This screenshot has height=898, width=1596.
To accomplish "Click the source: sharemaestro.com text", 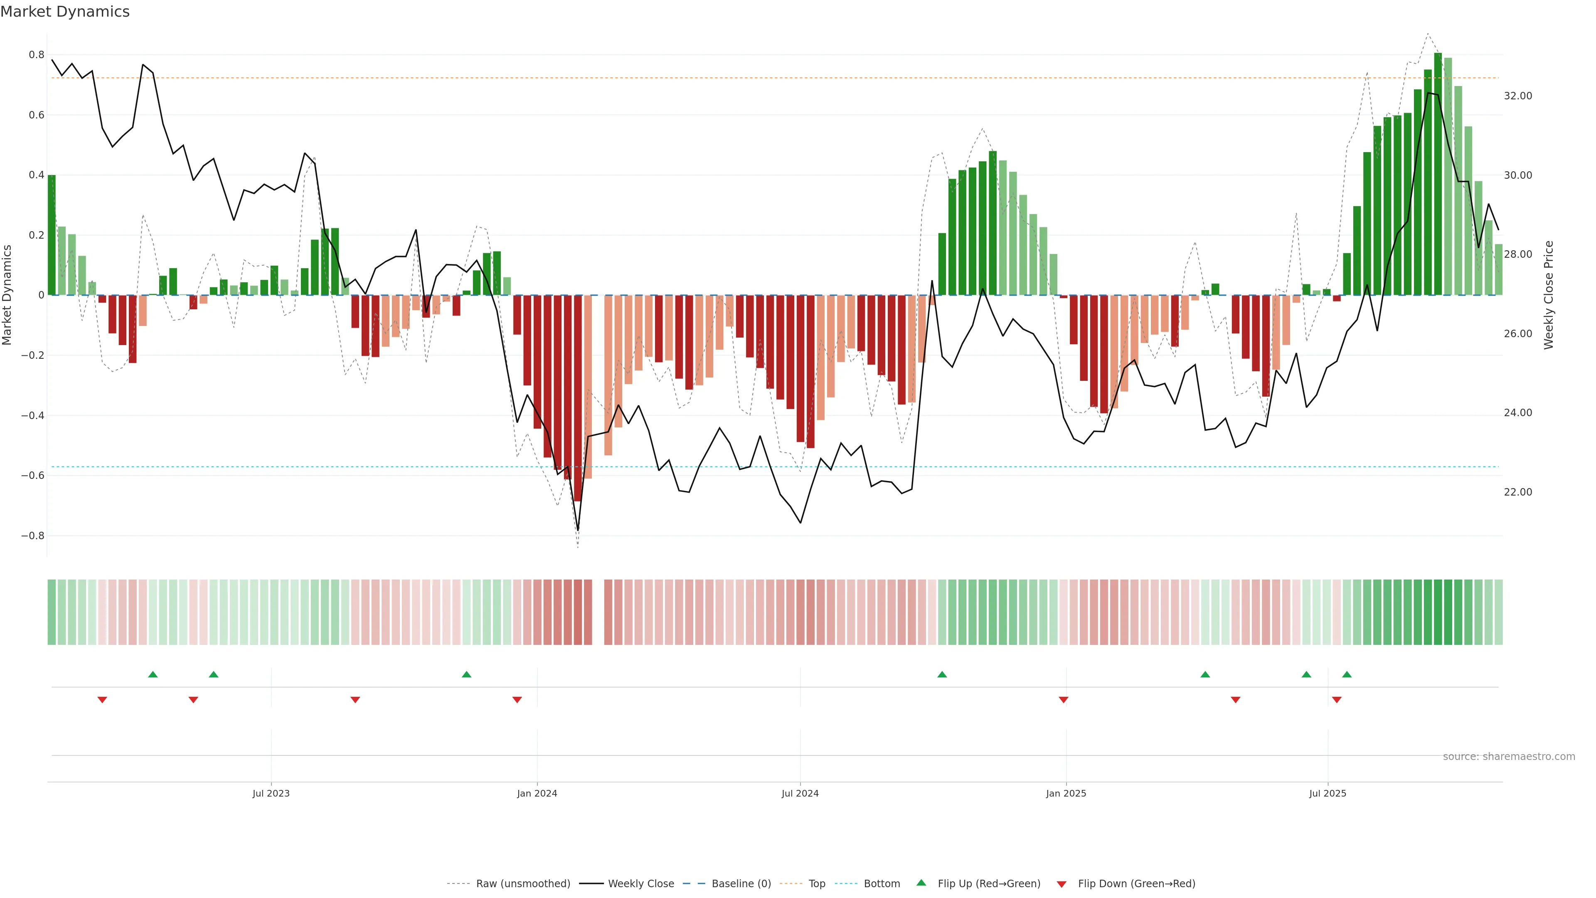I will coord(1509,757).
